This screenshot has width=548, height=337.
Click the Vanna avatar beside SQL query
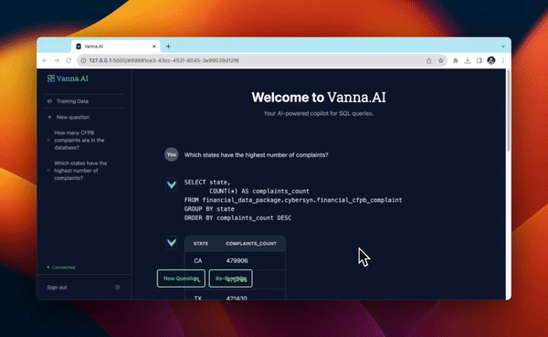172,184
